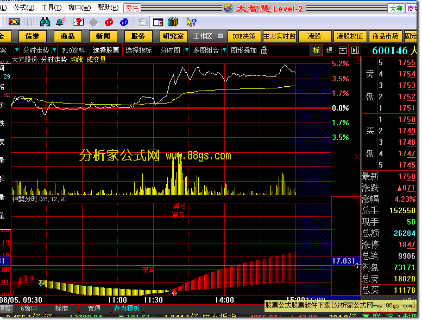
Task: Open the dropdown arrow before 分时走势 tab
Action: pos(17,50)
